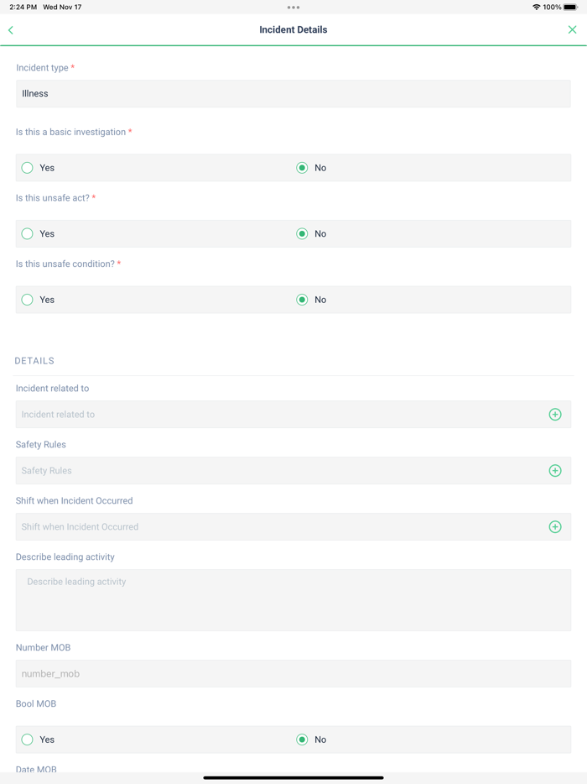Tap the battery status icon

(570, 8)
